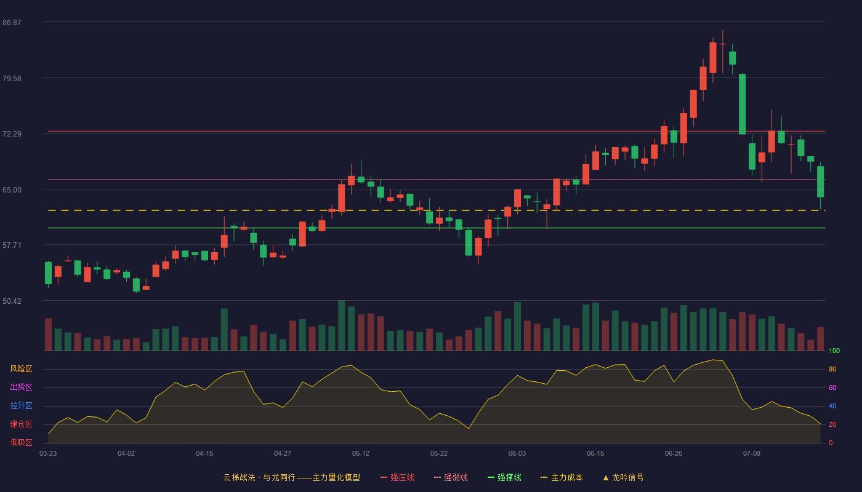Click the 低吸区 zone label
862x492 pixels.
pyautogui.click(x=21, y=443)
